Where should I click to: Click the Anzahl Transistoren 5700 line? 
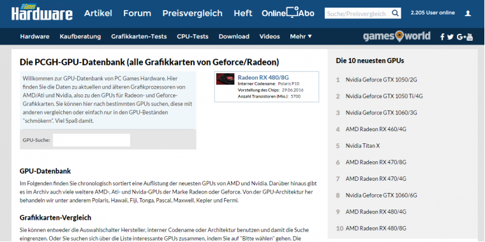pos(269,96)
